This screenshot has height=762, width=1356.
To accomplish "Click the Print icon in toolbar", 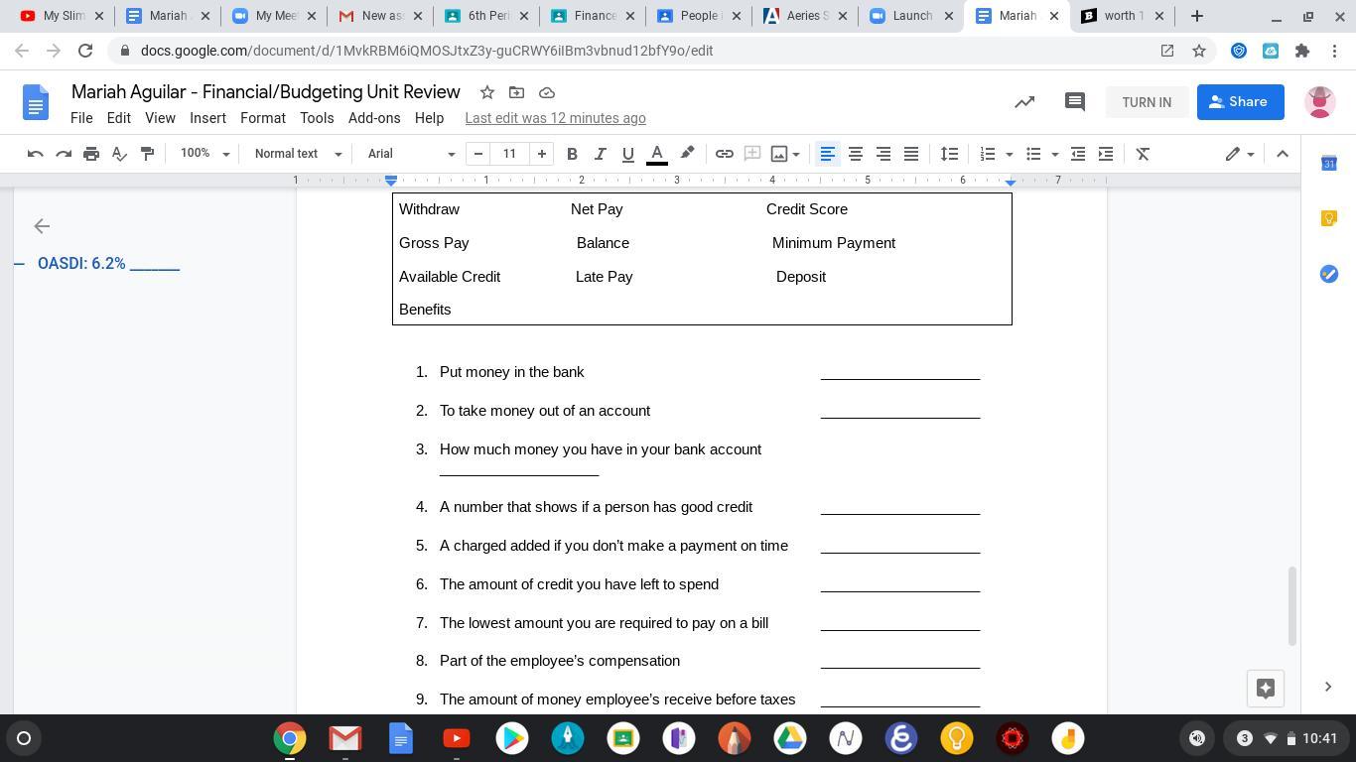I will coord(91,154).
